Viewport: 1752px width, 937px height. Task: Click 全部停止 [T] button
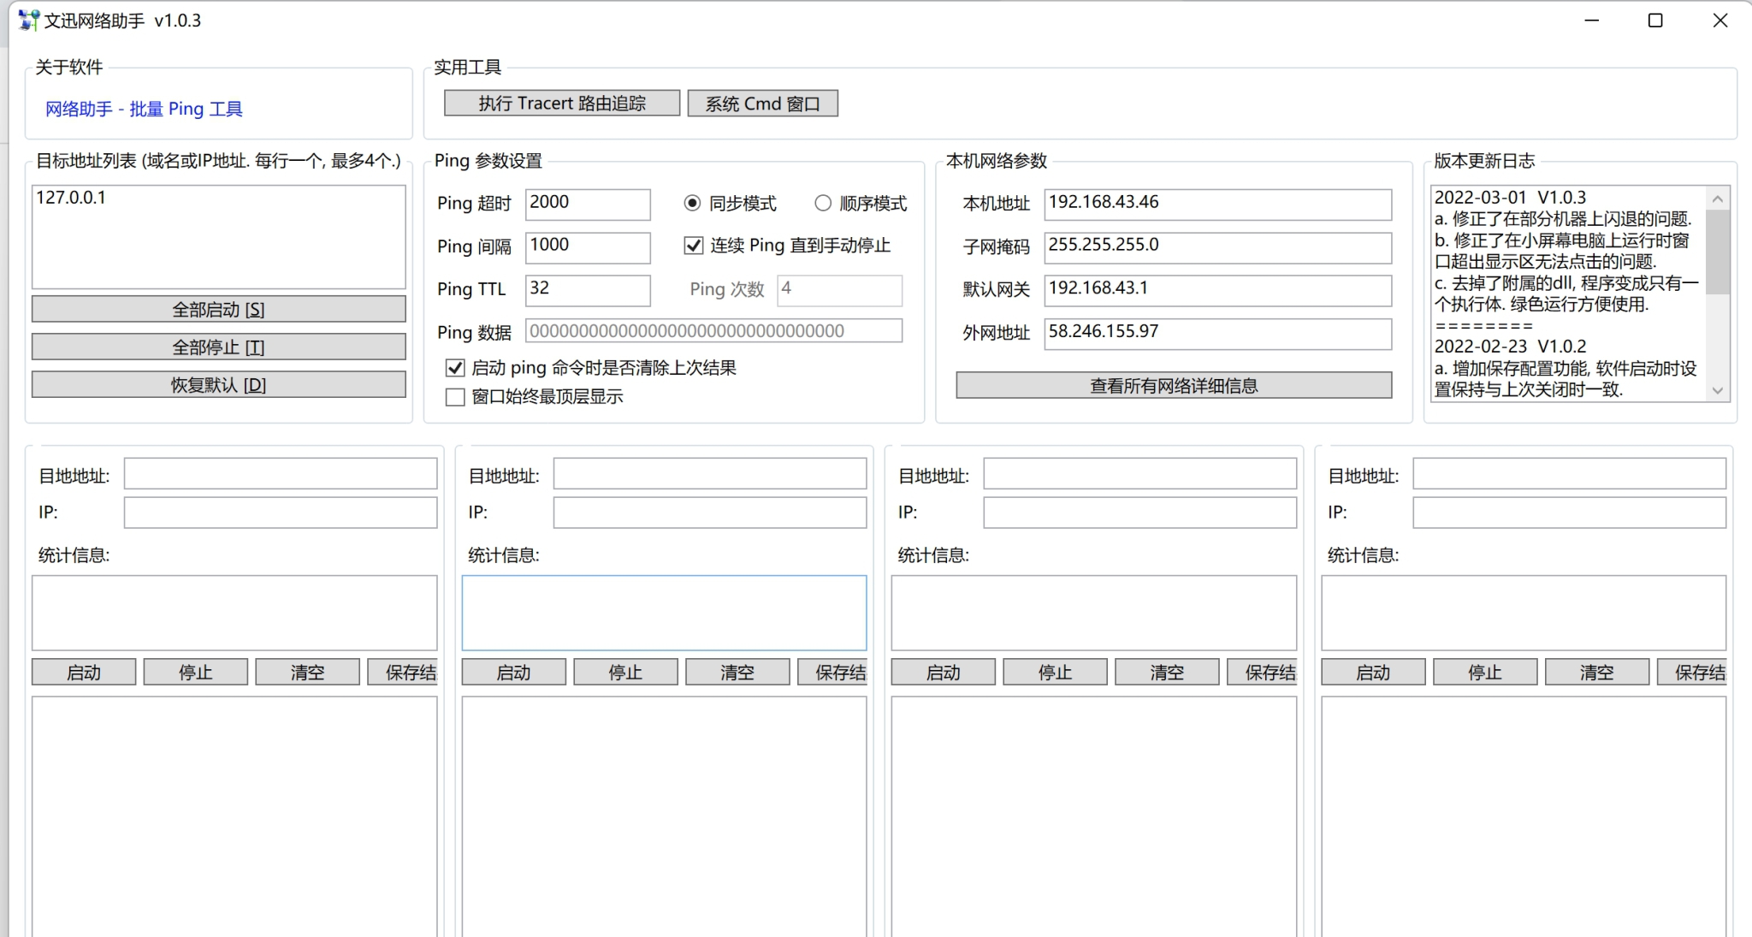coord(218,347)
